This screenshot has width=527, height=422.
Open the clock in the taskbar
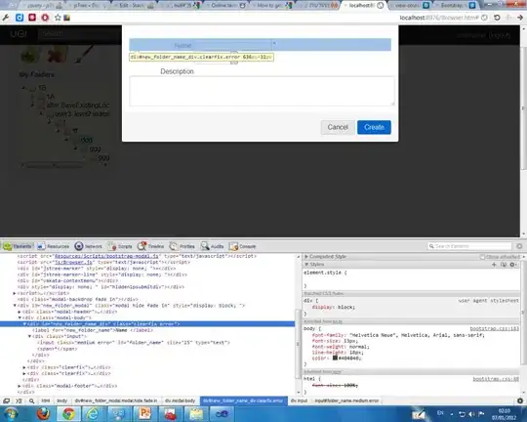pyautogui.click(x=504, y=414)
